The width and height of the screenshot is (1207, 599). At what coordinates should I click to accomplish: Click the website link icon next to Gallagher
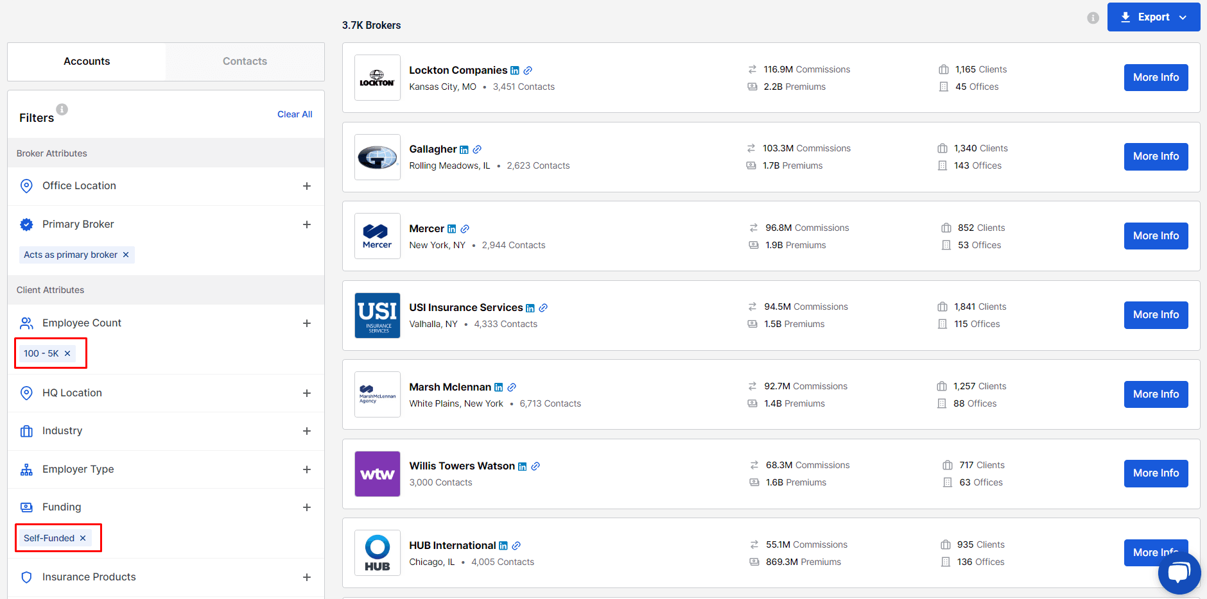(476, 149)
